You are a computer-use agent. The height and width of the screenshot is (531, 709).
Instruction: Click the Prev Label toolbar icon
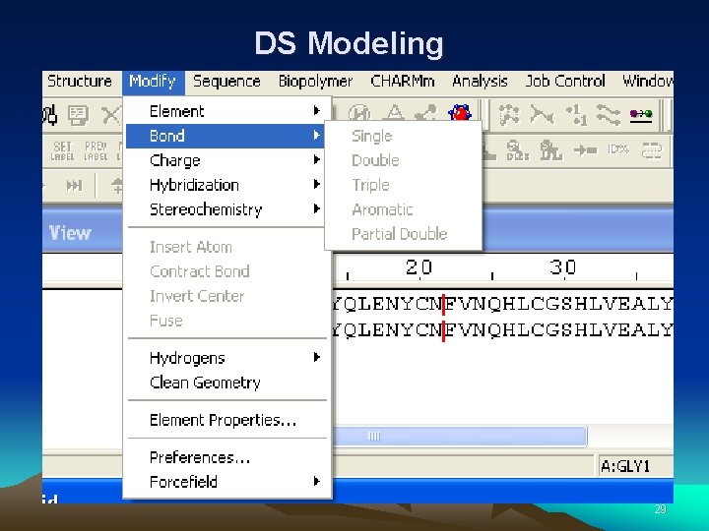tap(96, 151)
